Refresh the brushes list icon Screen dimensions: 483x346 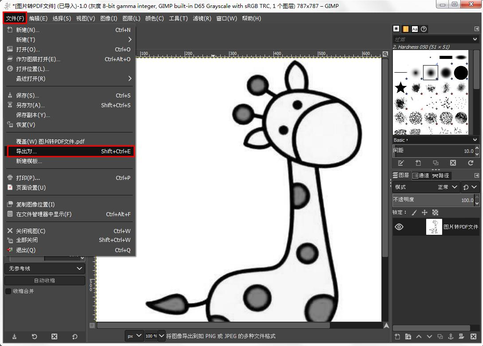(471, 163)
